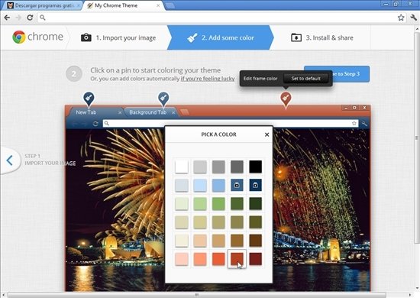Screen dimensions: 420x298
Task: Click the vertical page scrollbar
Action: 417,138
